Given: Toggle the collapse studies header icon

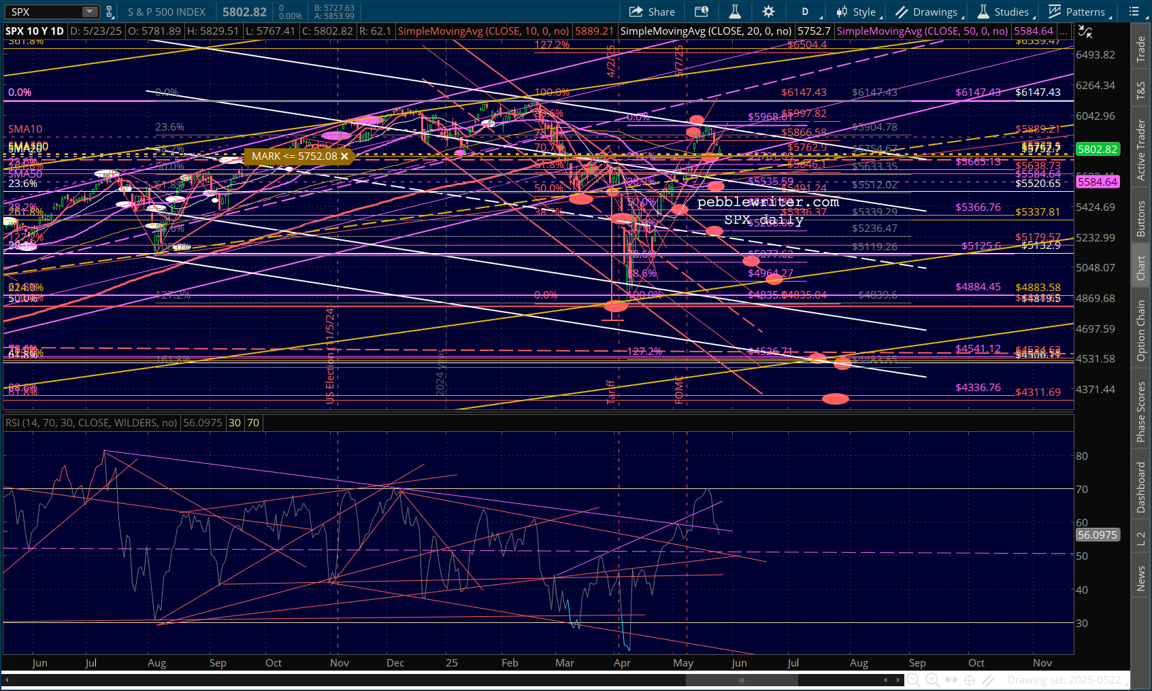Looking at the screenshot, I should point(1085,31).
